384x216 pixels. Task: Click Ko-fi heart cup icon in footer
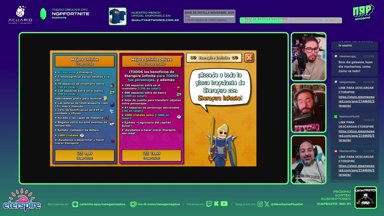133,204
